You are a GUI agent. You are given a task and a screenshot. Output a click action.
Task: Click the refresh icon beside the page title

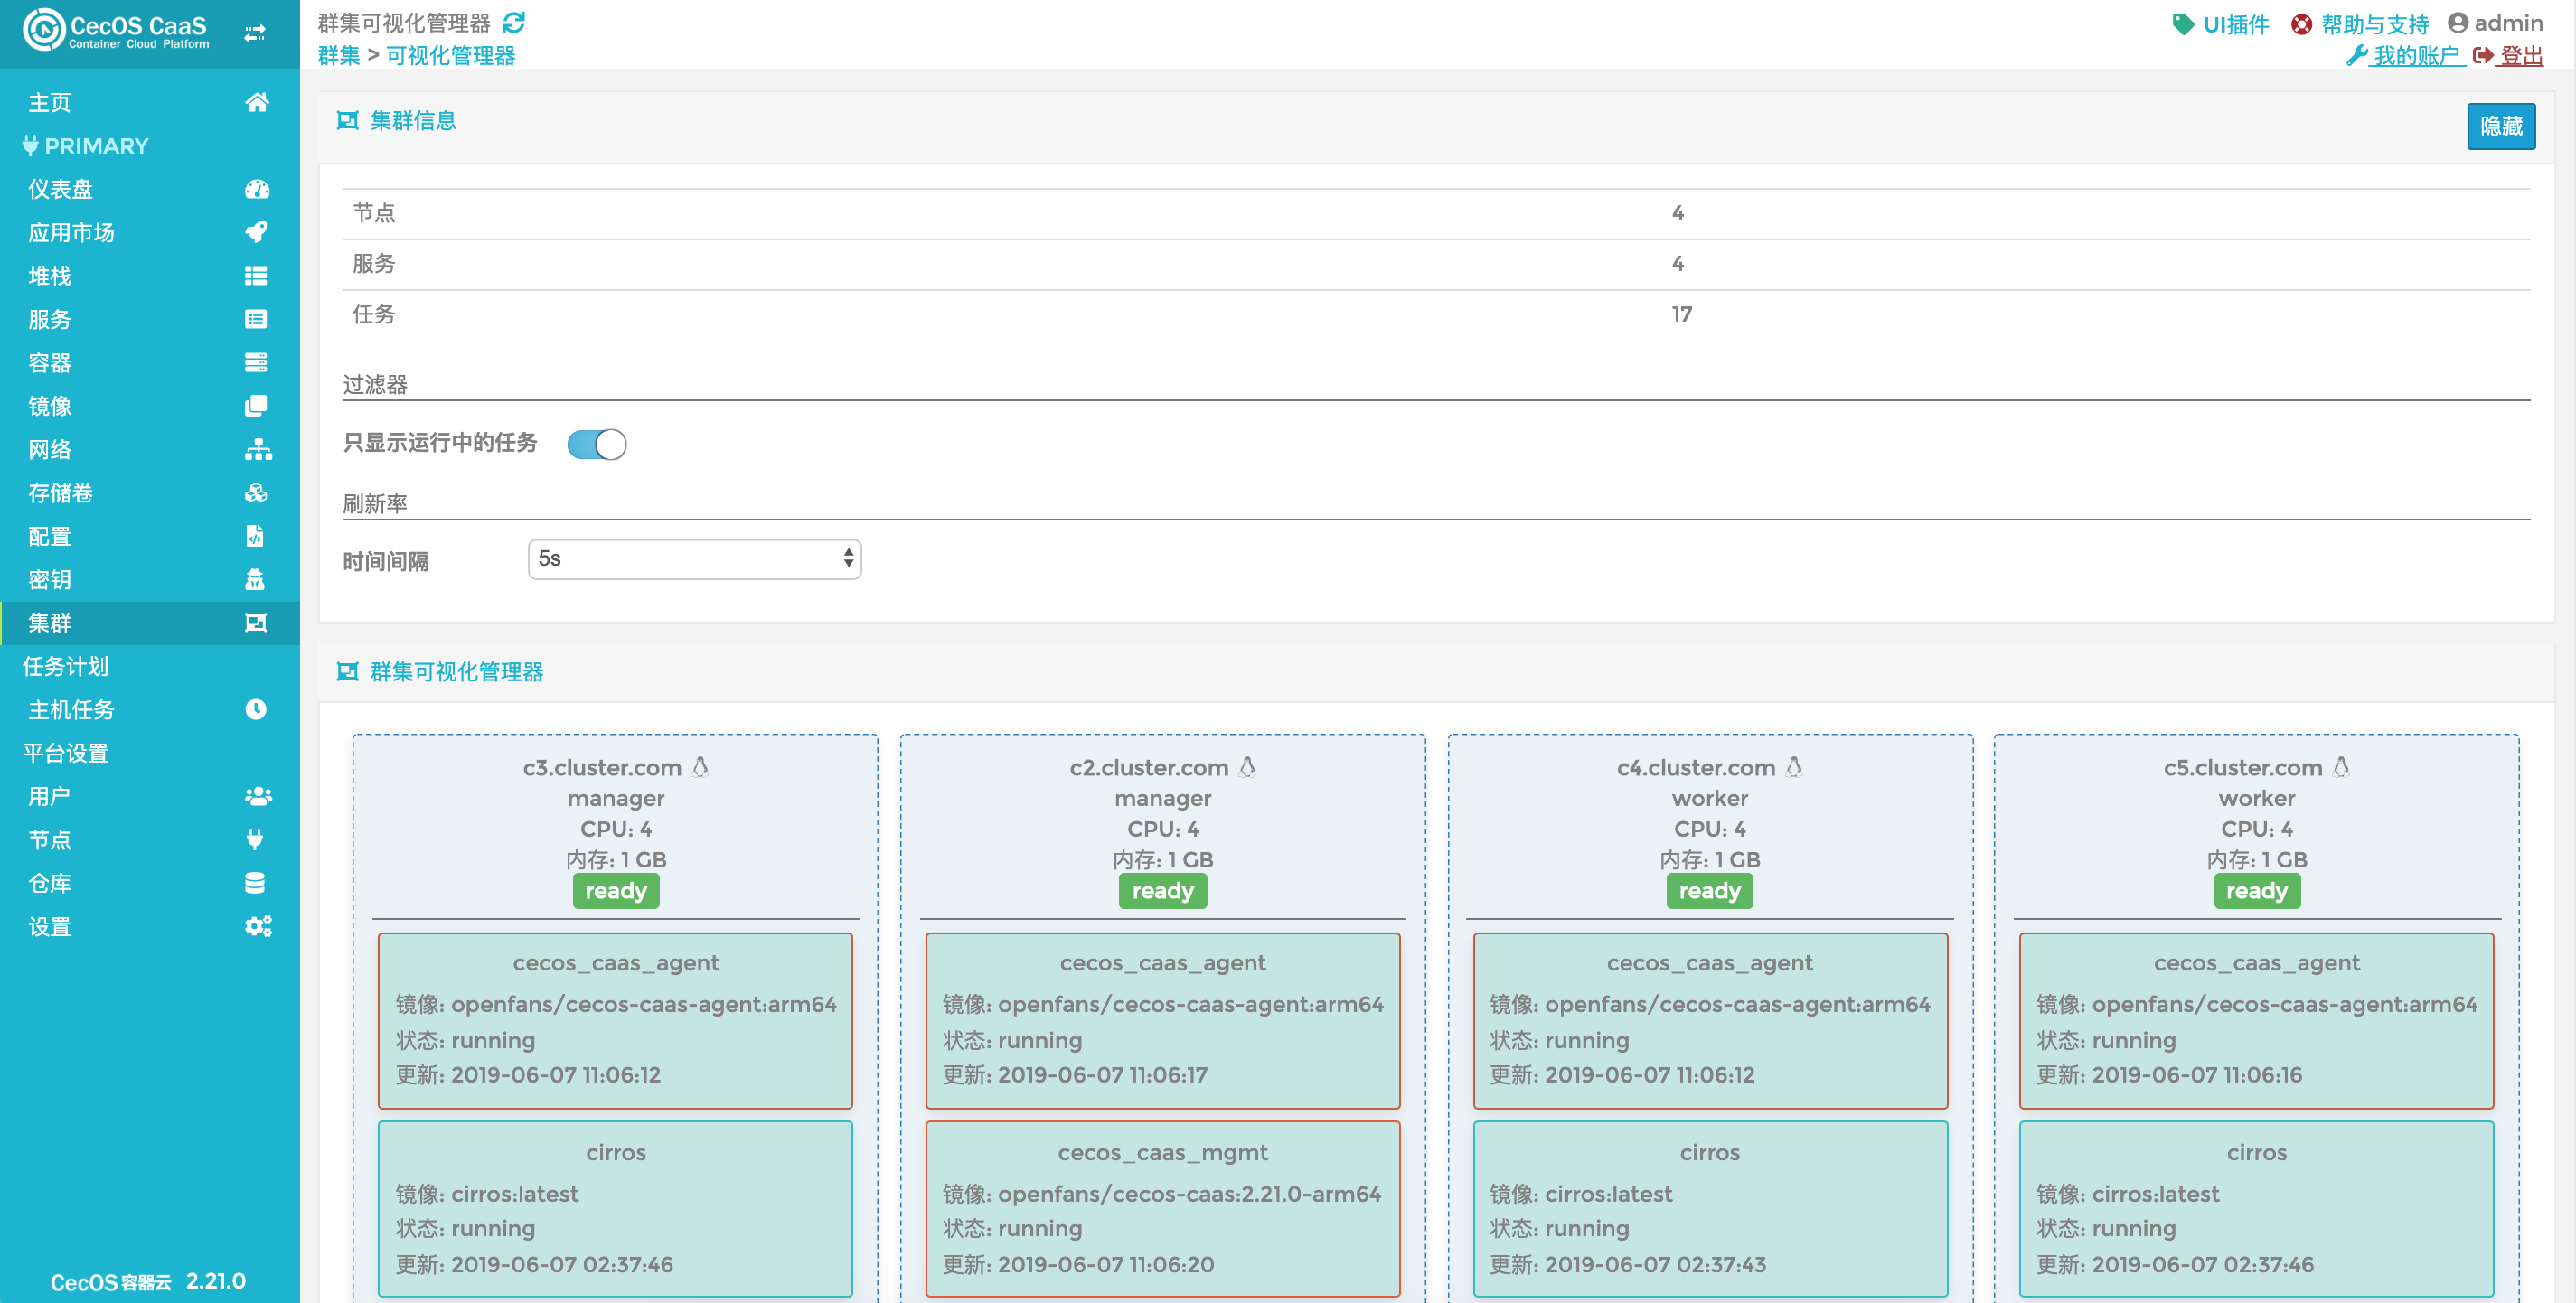pyautogui.click(x=514, y=22)
